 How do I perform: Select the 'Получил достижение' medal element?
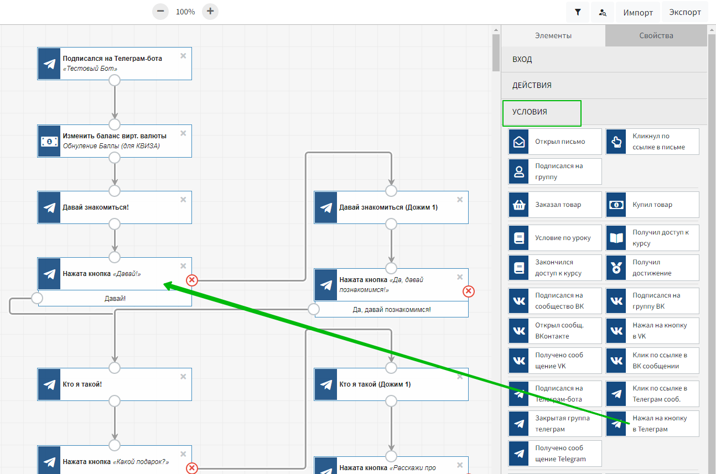click(652, 268)
